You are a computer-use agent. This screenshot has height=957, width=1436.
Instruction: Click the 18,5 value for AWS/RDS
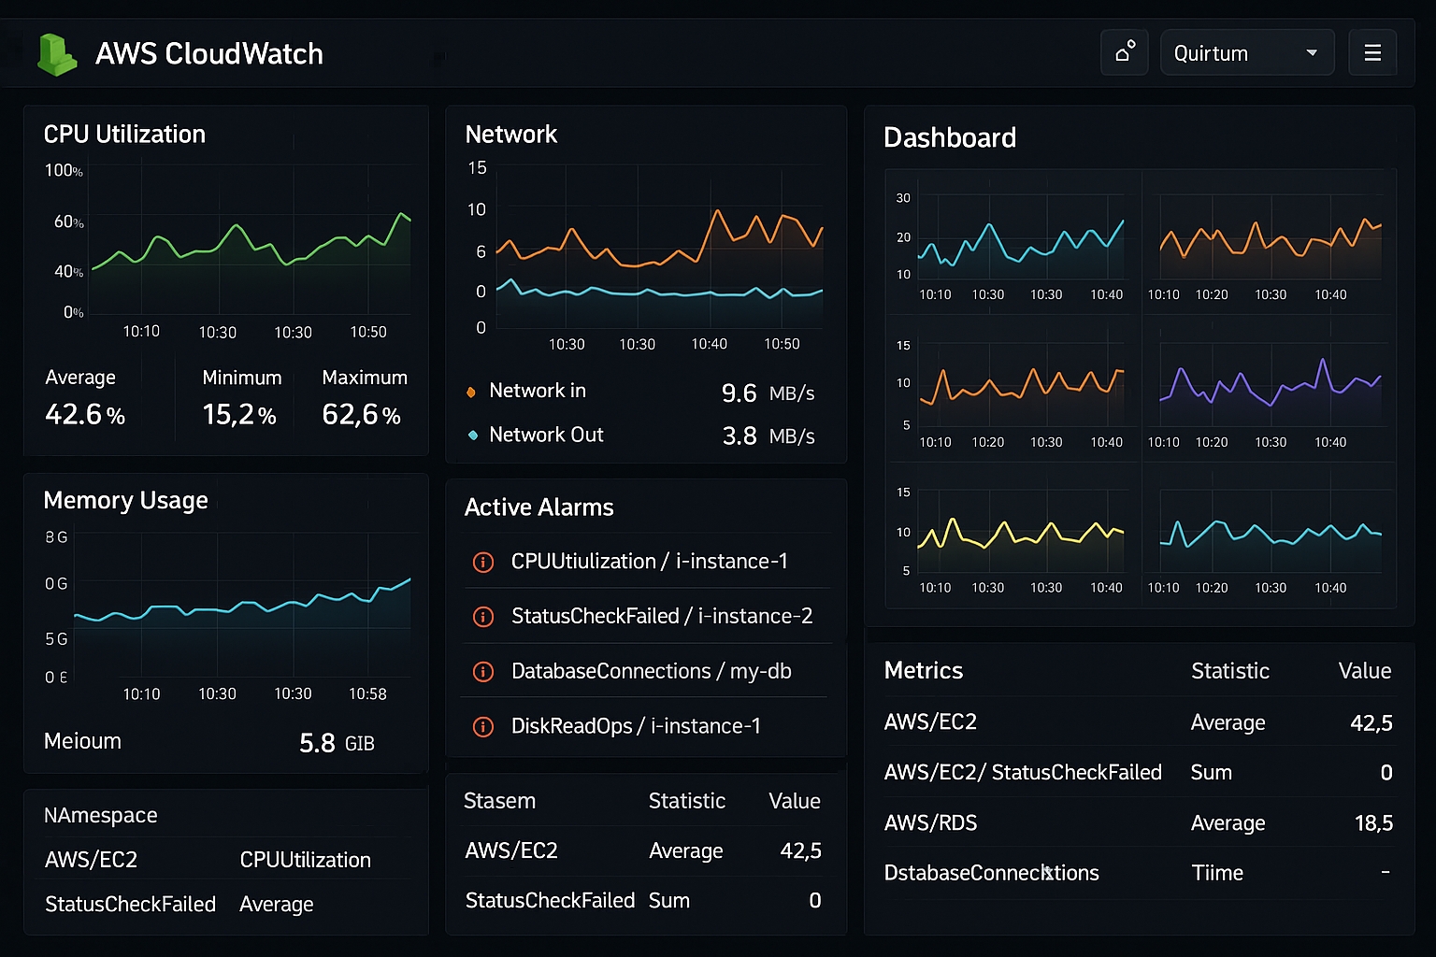[x=1373, y=823]
